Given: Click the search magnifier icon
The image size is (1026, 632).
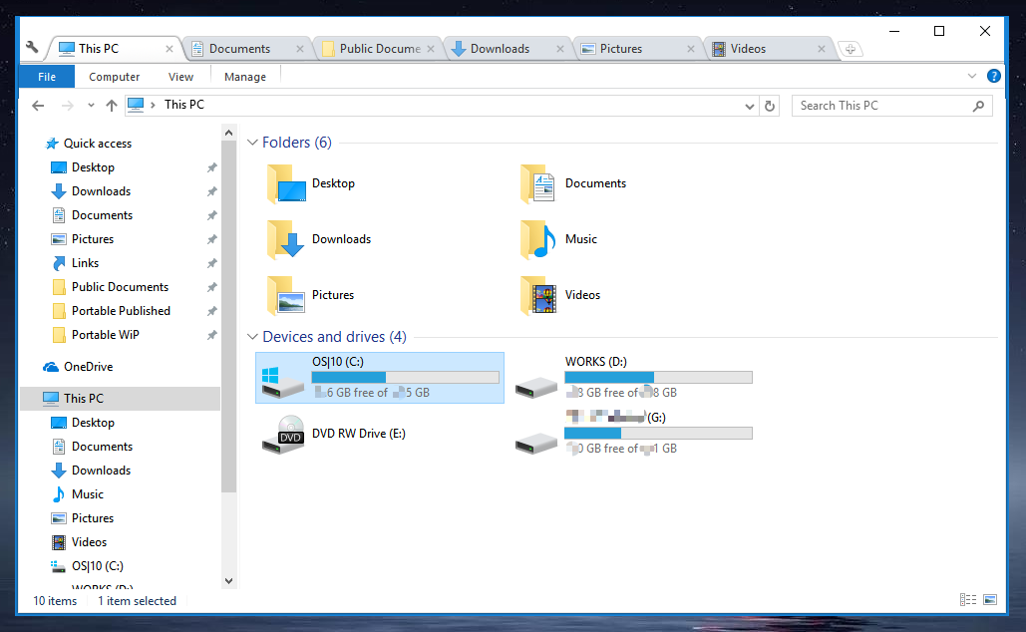Looking at the screenshot, I should 978,106.
